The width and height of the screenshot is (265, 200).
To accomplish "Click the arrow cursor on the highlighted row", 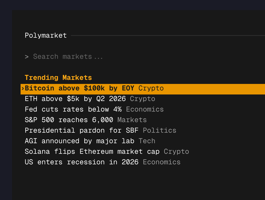I will click(x=22, y=88).
